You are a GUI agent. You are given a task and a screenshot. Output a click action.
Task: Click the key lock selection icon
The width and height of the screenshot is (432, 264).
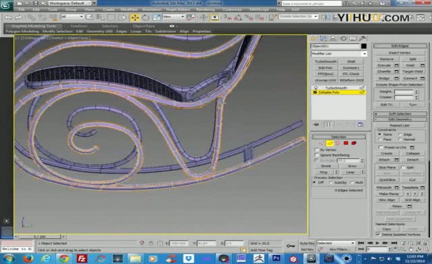[x=151, y=243]
